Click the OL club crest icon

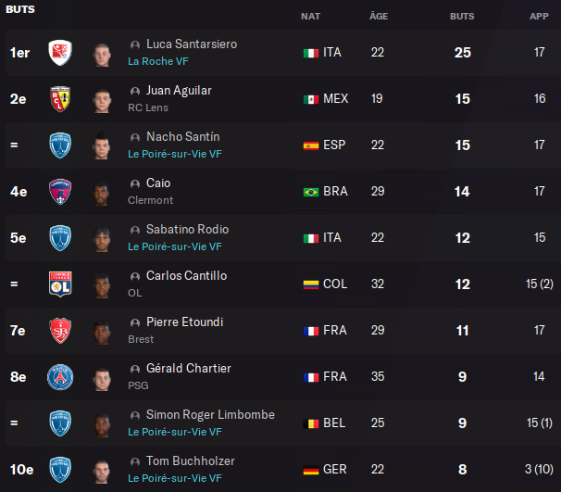click(x=60, y=284)
